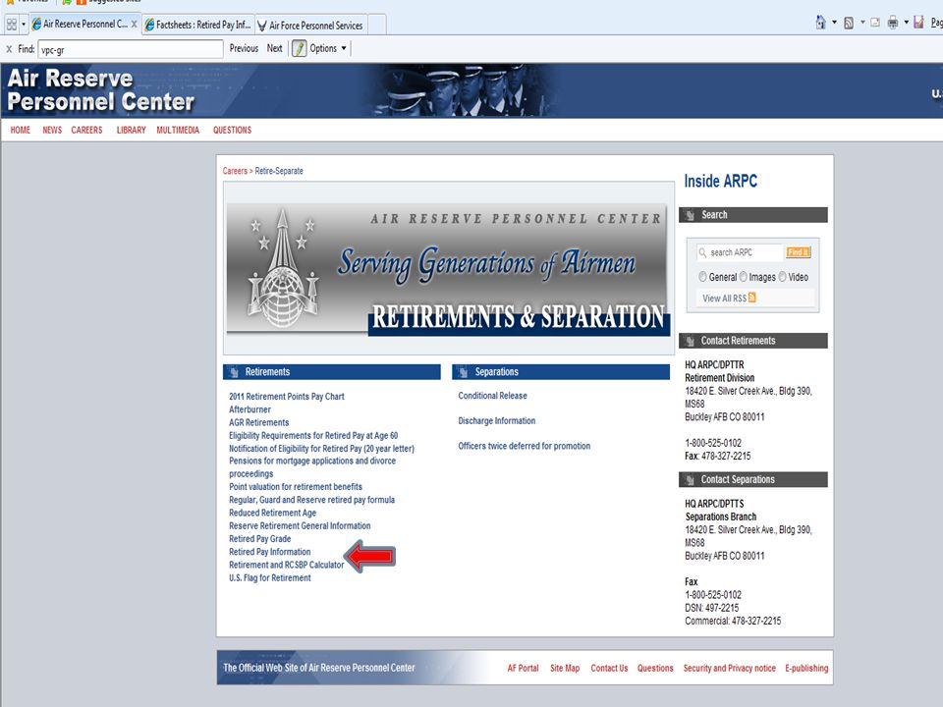
Task: Open the Contact Us footer link
Action: click(x=609, y=669)
